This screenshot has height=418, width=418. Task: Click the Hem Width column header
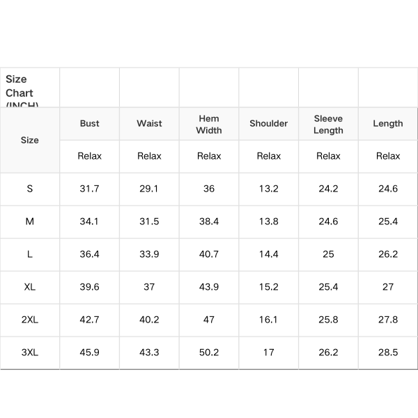(209, 124)
